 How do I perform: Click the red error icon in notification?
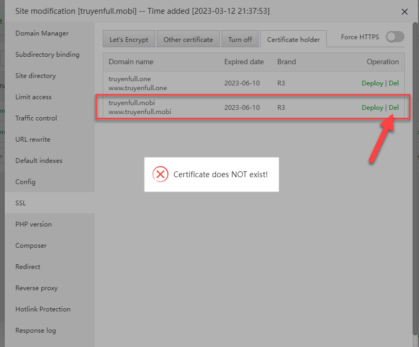click(x=160, y=174)
